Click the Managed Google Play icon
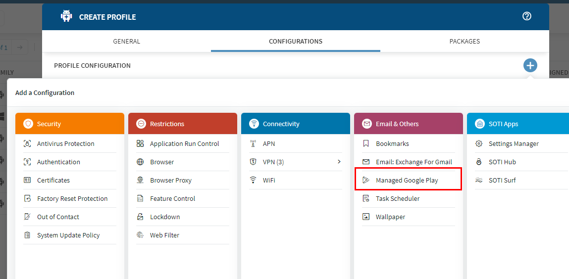 coord(366,180)
